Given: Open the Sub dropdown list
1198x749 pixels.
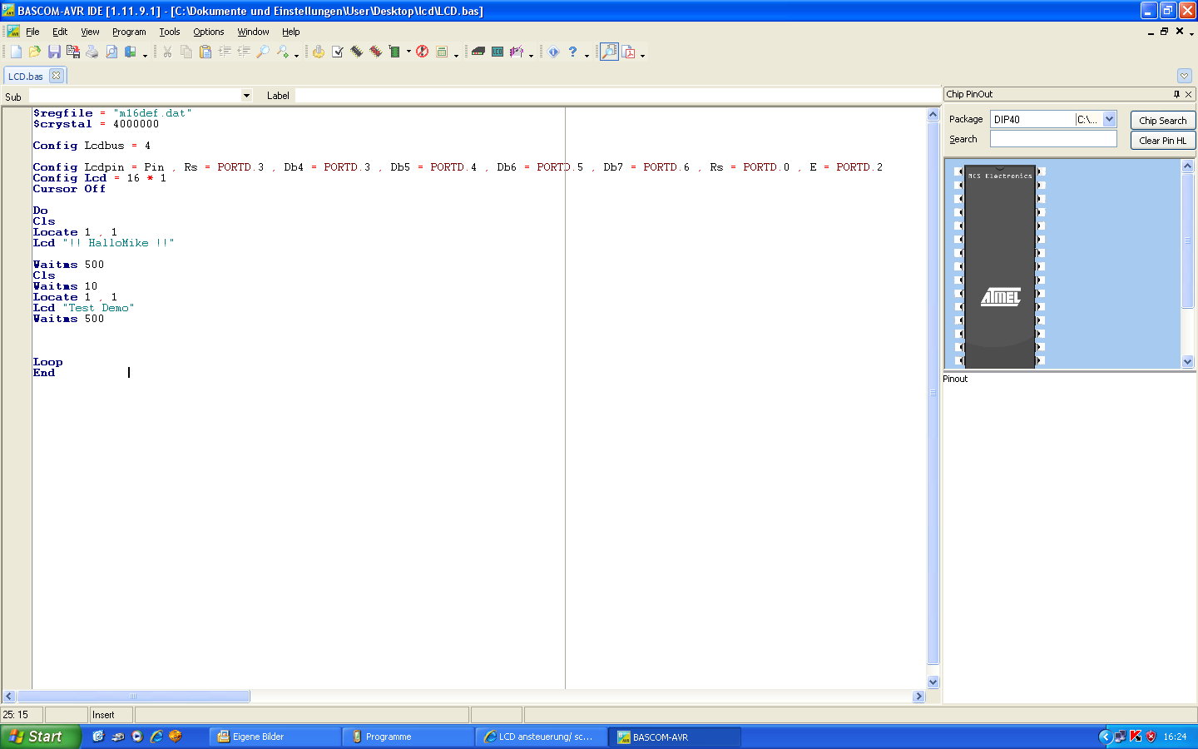Looking at the screenshot, I should click(246, 96).
